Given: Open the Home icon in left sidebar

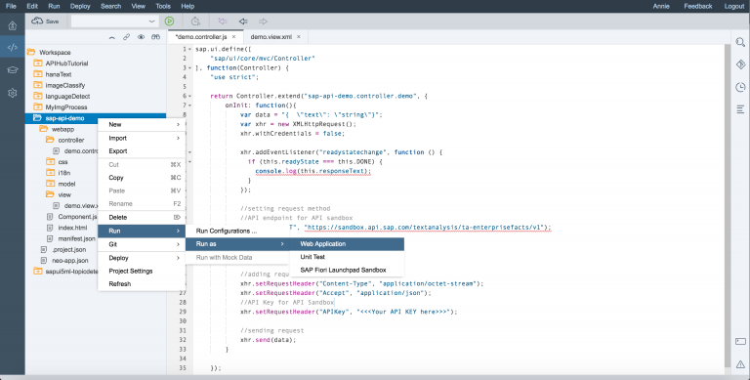Looking at the screenshot, I should tap(13, 25).
